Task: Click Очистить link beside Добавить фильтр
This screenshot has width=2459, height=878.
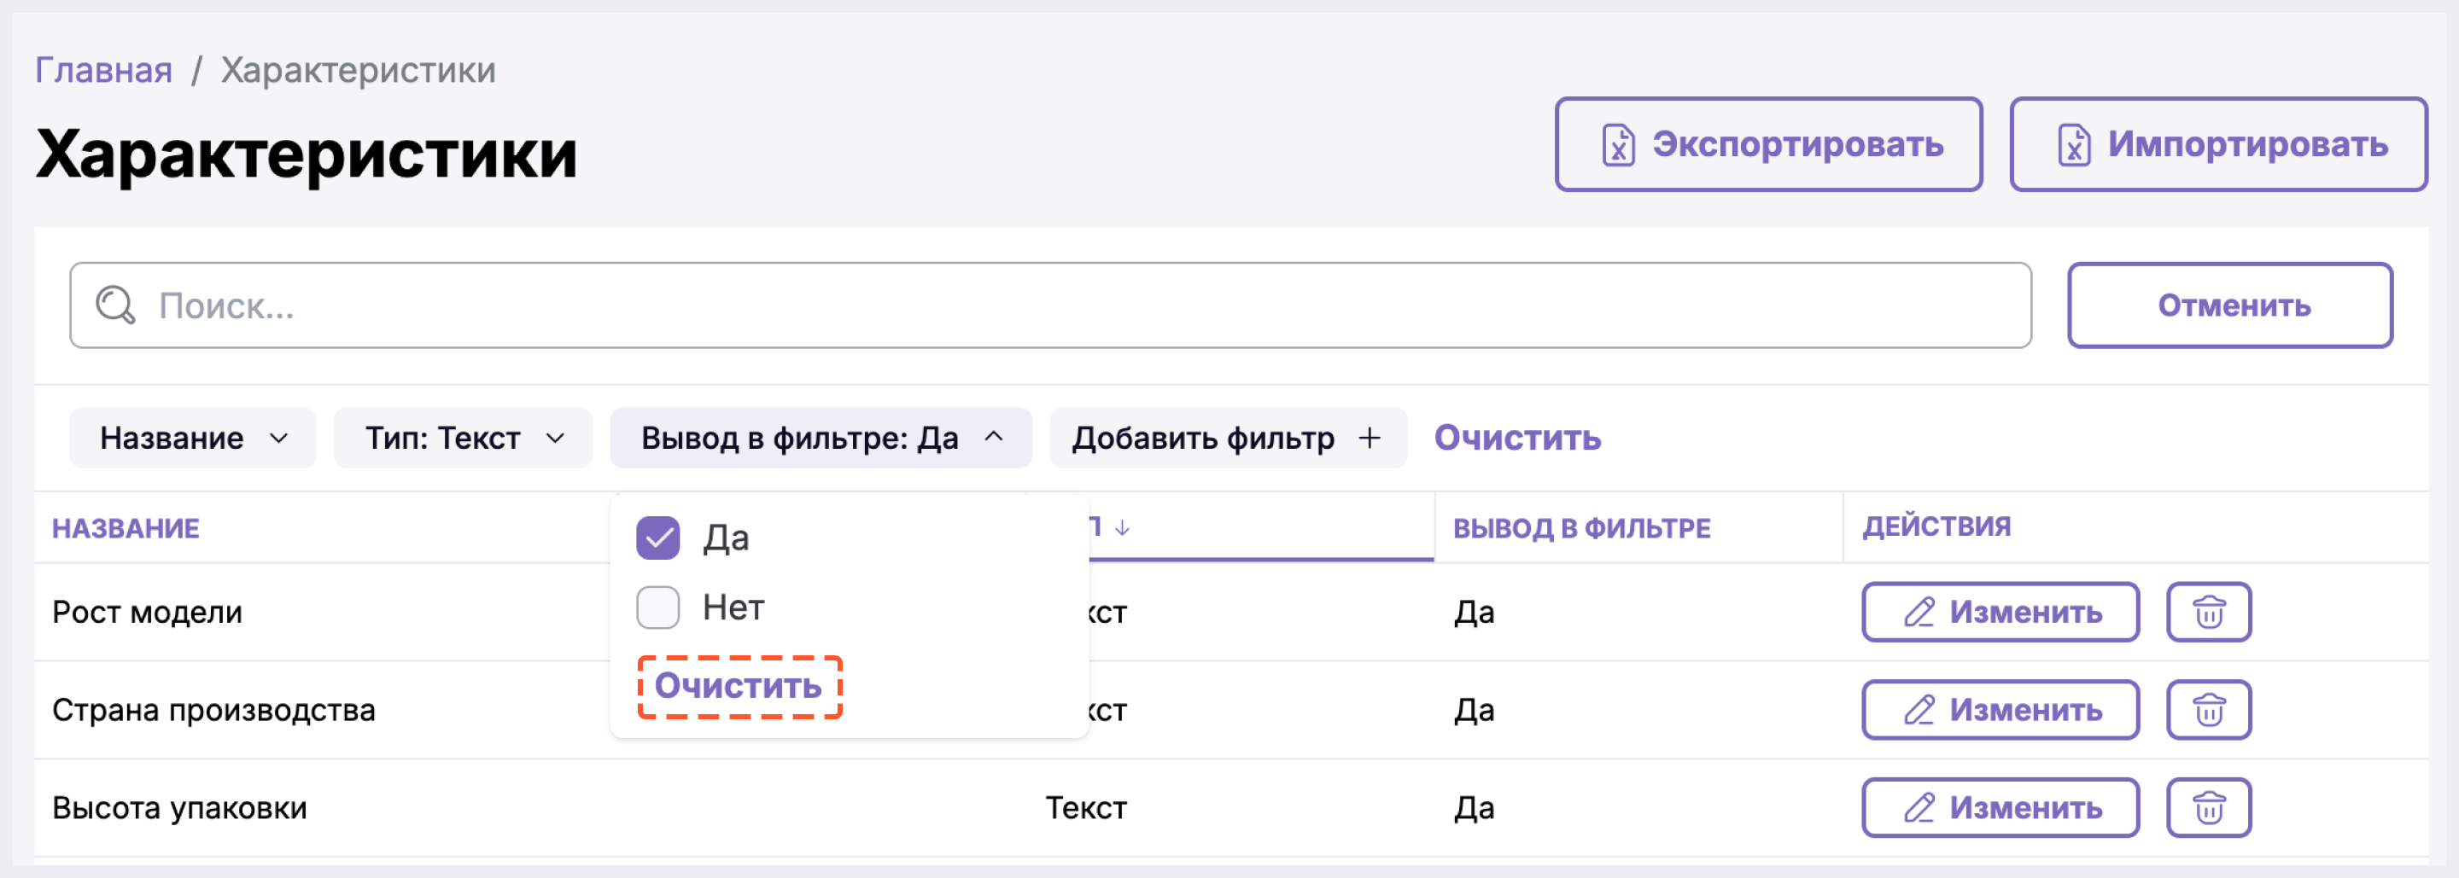Action: tap(1518, 438)
